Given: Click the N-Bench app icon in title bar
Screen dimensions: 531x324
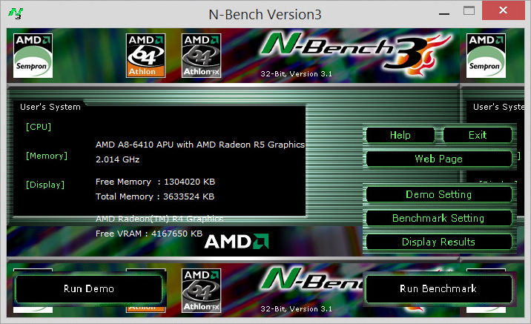Looking at the screenshot, I should pyautogui.click(x=16, y=13).
